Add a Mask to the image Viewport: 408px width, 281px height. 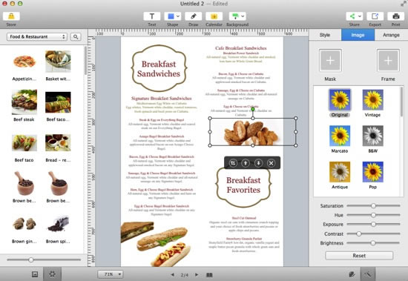pos(330,60)
